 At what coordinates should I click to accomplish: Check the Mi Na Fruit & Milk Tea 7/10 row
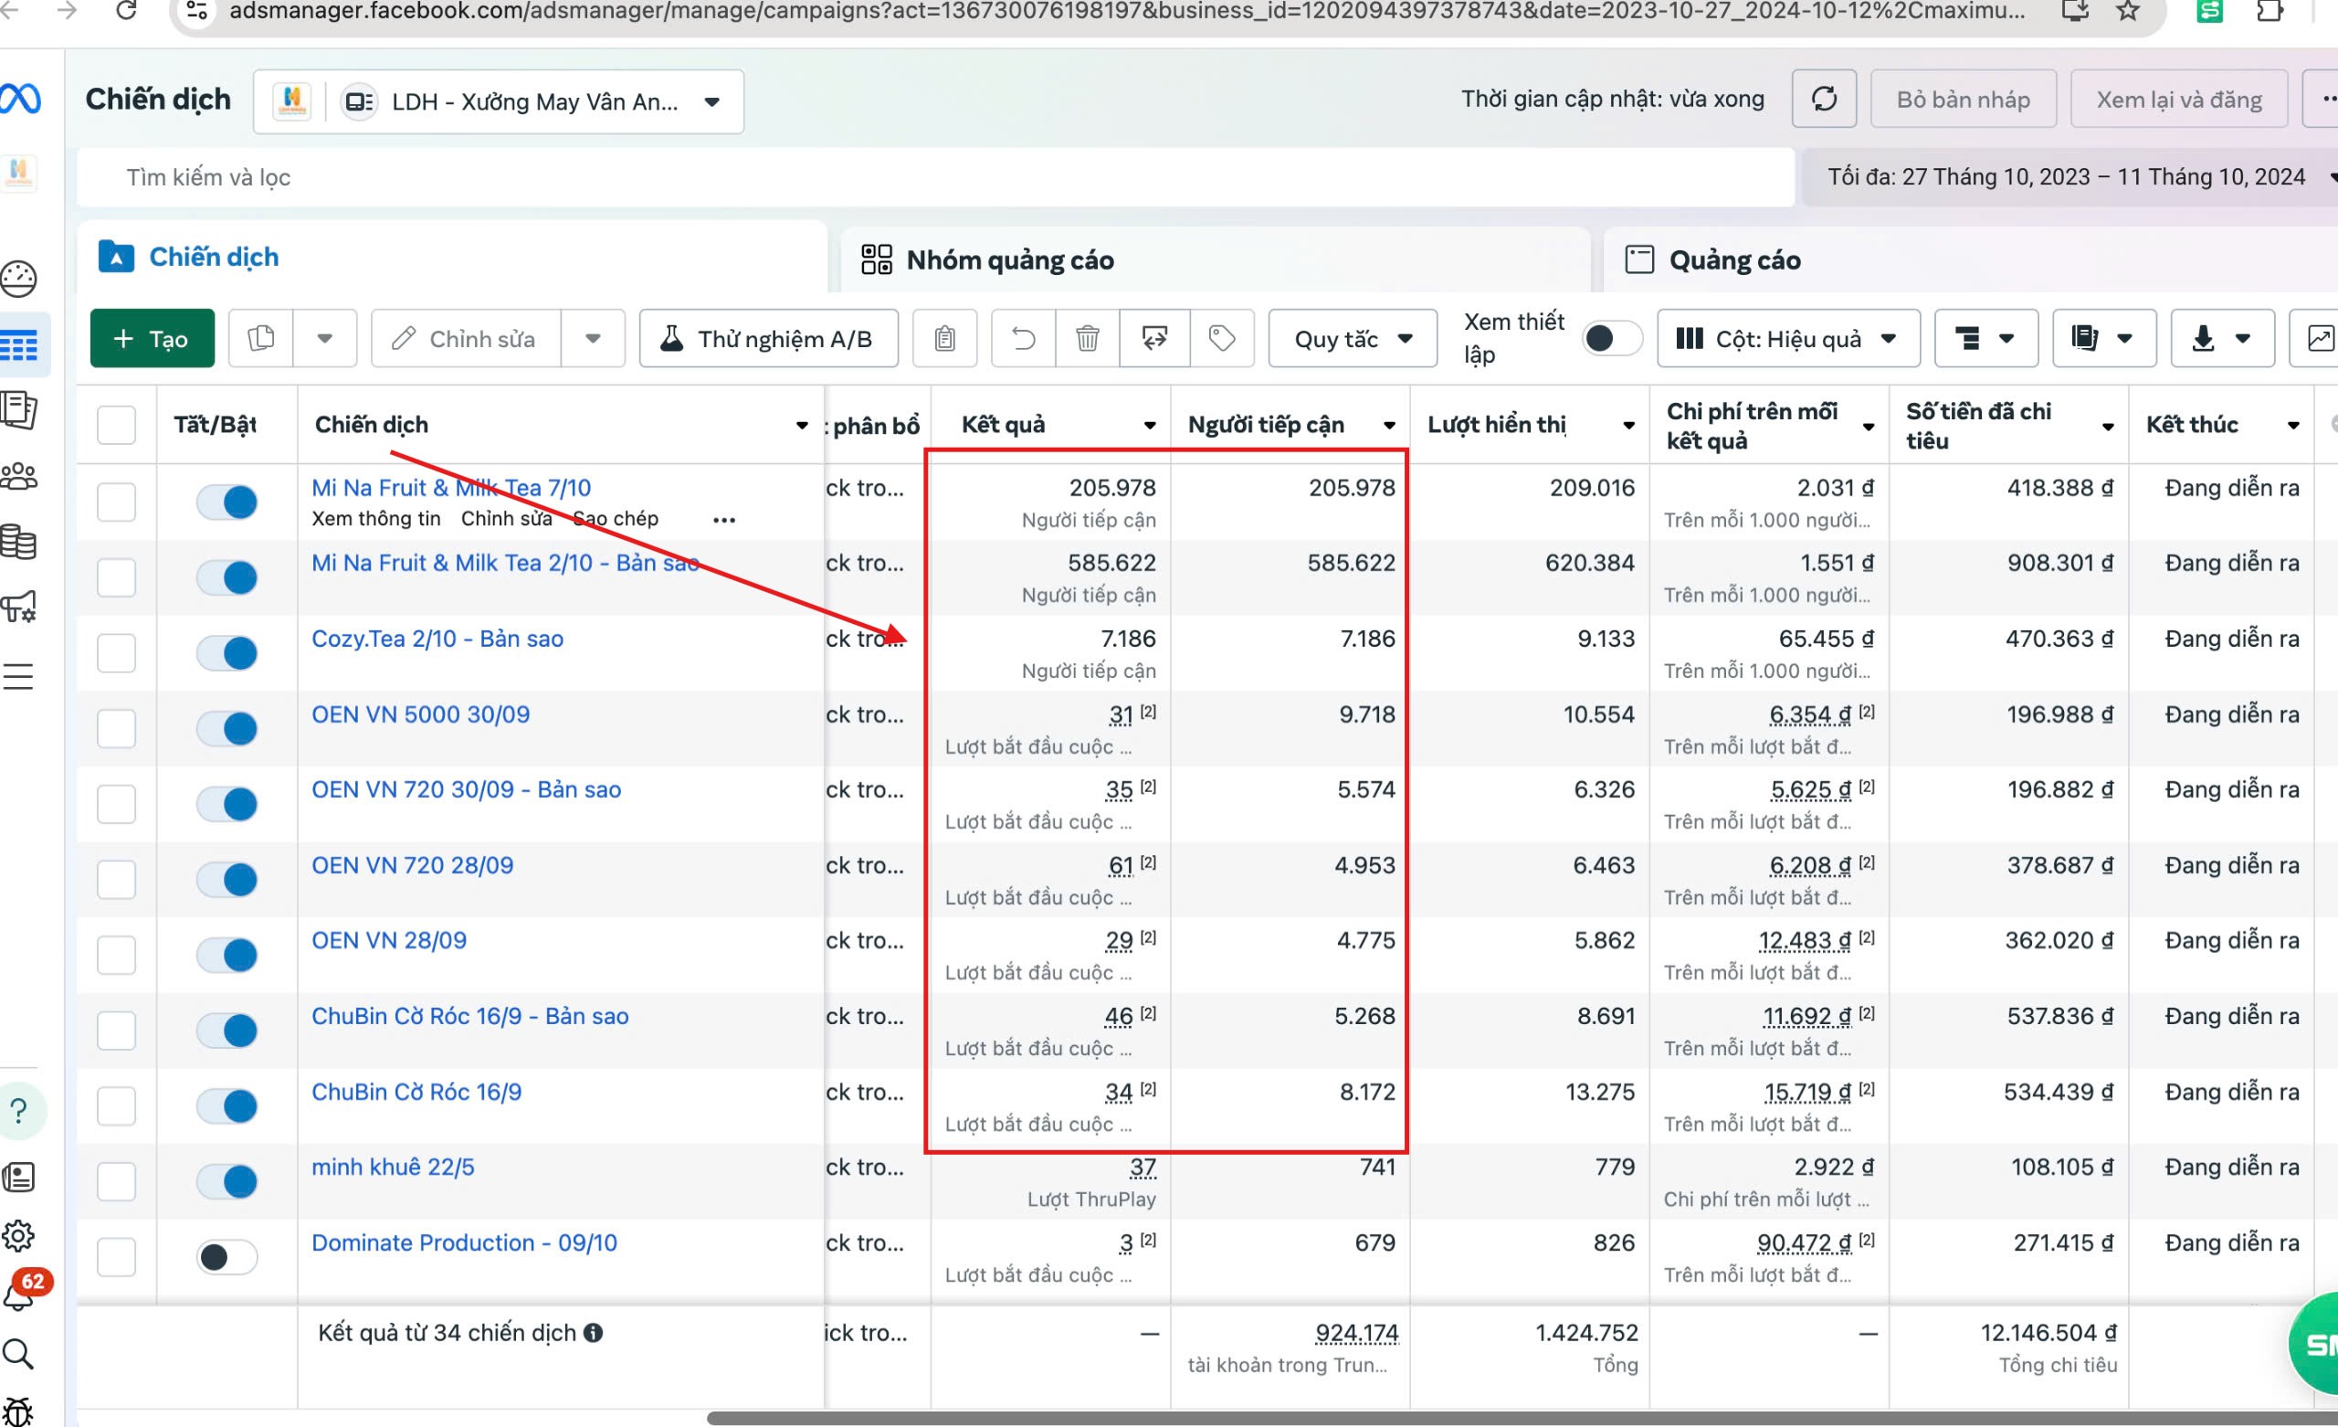[117, 502]
